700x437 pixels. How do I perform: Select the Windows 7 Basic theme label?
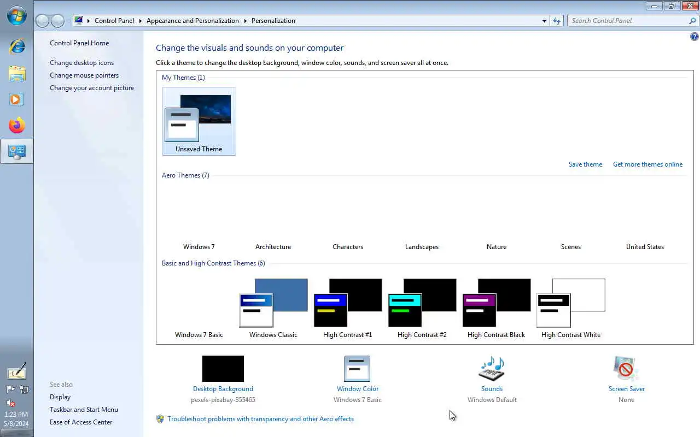pyautogui.click(x=199, y=335)
